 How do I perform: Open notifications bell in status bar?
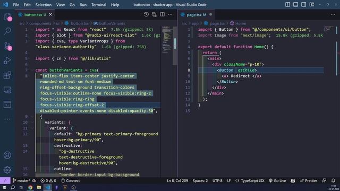(x=333, y=180)
